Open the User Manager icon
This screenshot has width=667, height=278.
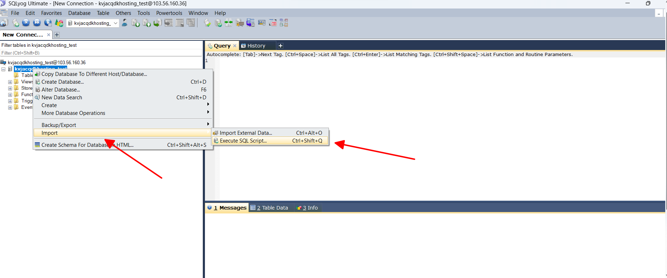pyautogui.click(x=125, y=23)
